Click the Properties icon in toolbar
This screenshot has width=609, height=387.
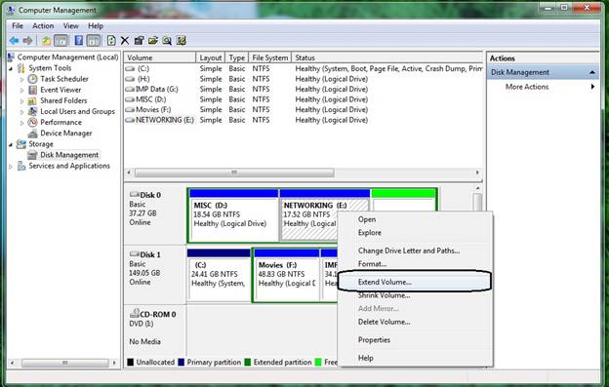[x=139, y=40]
